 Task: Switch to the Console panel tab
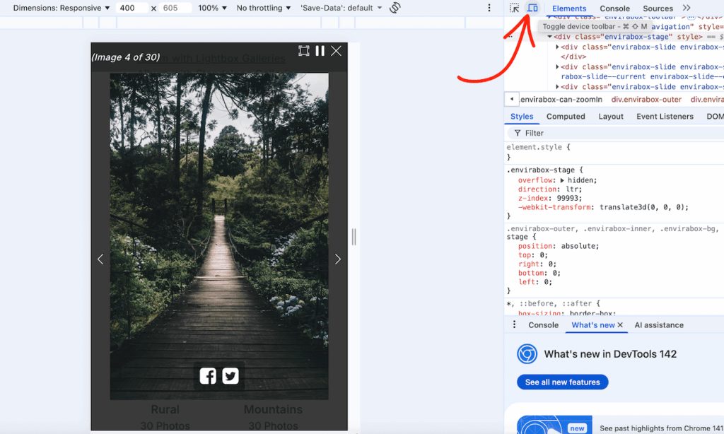(614, 8)
